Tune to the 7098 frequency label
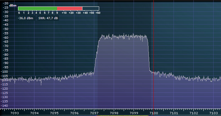221x116 pixels. coord(114,113)
